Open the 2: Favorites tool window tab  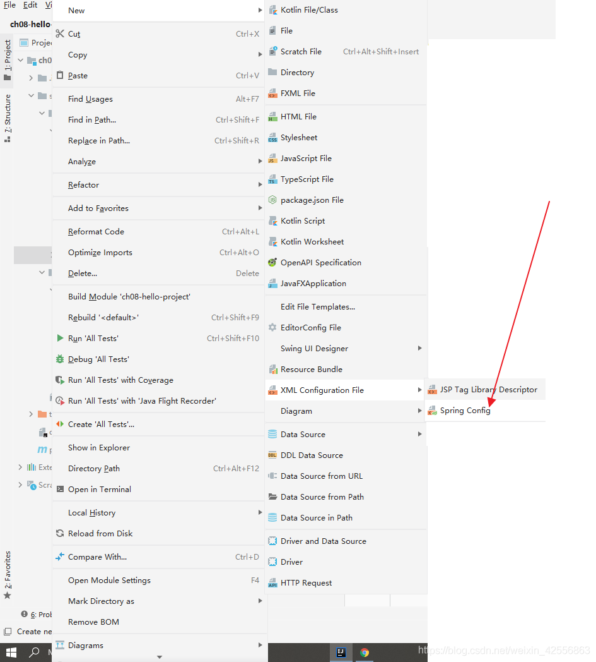pos(7,575)
